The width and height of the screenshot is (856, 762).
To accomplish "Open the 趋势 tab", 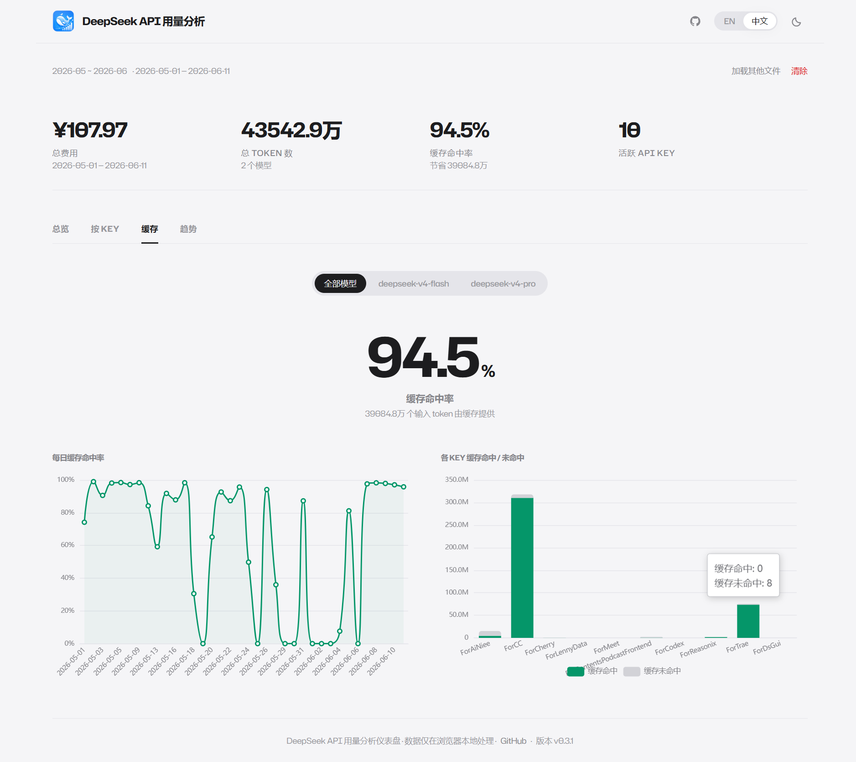I will 188,229.
